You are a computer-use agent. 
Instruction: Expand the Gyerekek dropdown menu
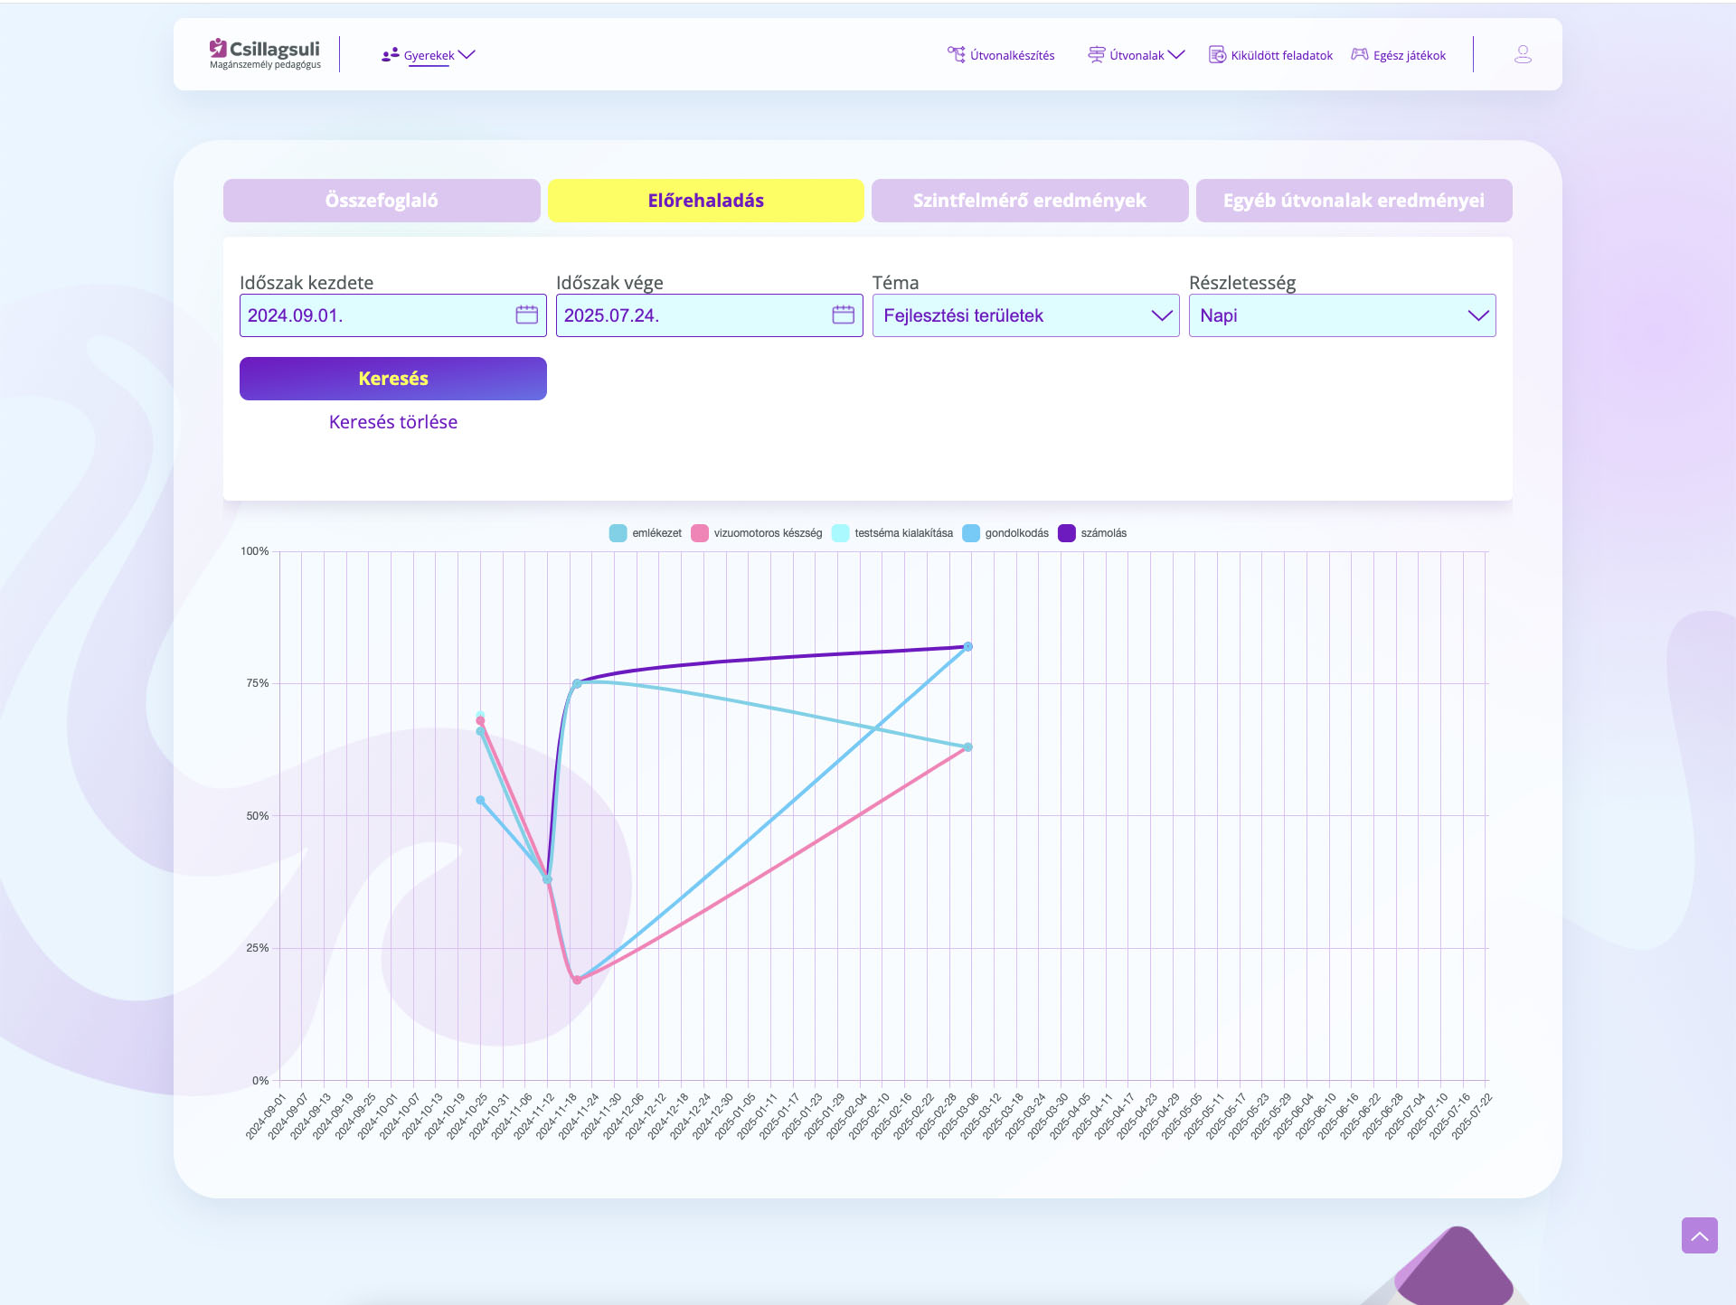pos(429,55)
